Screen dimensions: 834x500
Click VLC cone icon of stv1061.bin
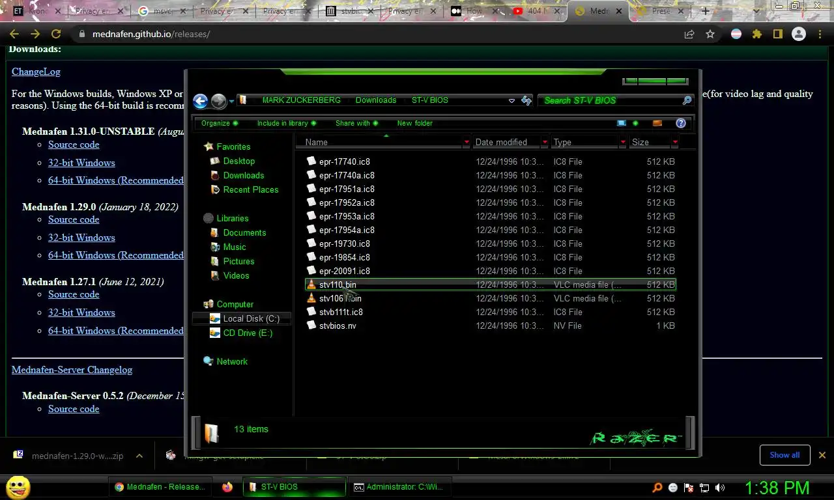(311, 298)
